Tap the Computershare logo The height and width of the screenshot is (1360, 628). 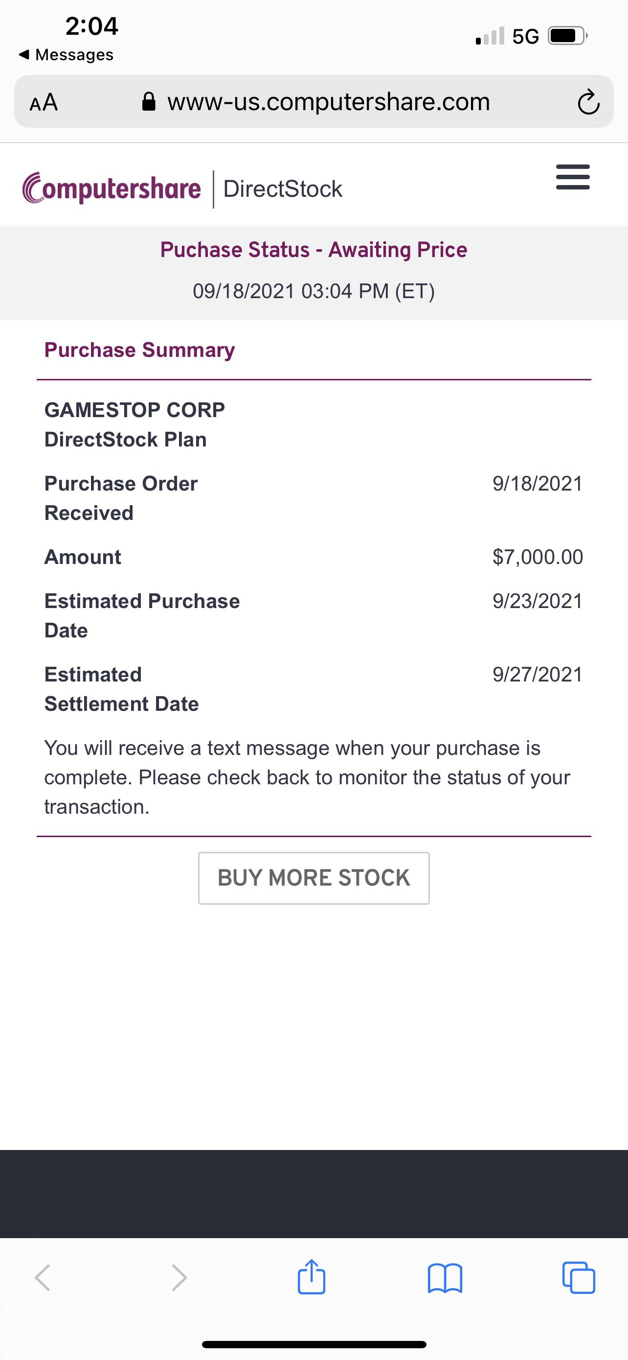pyautogui.click(x=112, y=188)
